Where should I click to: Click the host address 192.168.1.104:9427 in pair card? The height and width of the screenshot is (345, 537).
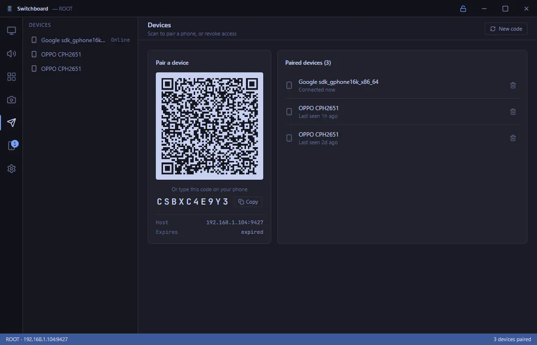pyautogui.click(x=234, y=222)
